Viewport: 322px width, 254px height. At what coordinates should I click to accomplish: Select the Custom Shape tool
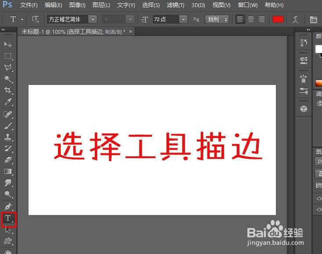click(8, 241)
